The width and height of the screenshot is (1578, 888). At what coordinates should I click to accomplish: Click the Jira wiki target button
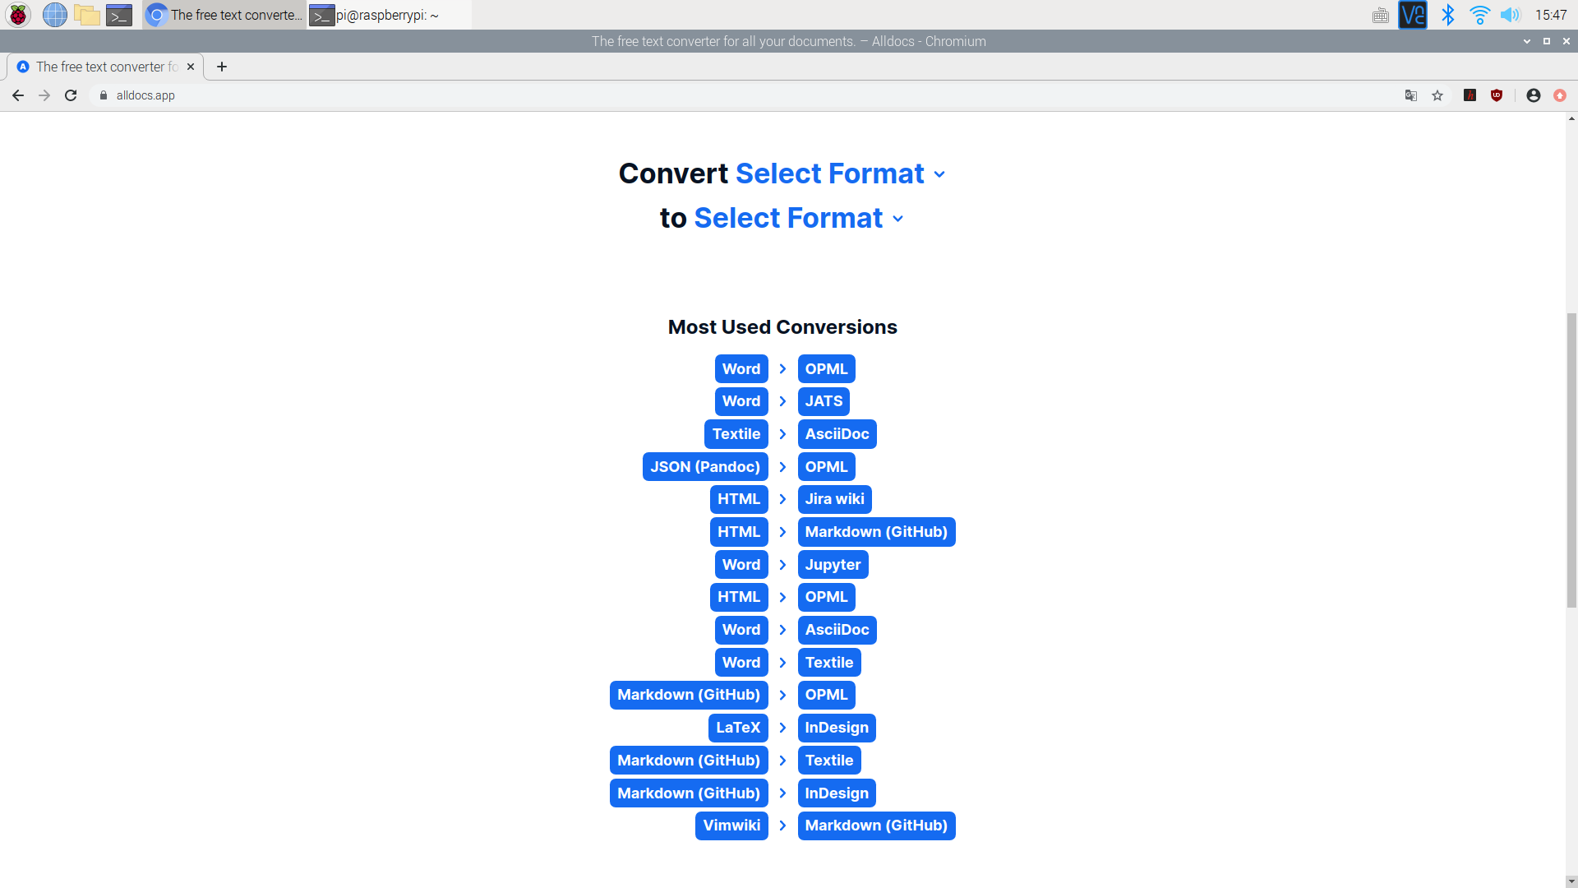click(834, 499)
